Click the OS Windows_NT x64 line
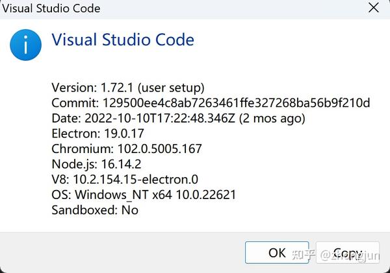Image resolution: width=390 pixels, height=273 pixels. [144, 195]
